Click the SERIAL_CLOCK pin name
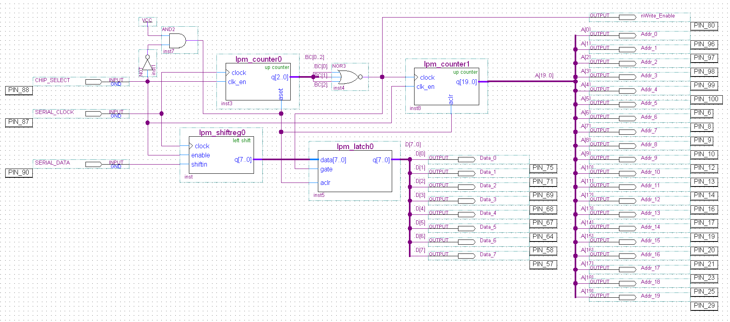Viewport: 730px width, 322px height. point(54,112)
